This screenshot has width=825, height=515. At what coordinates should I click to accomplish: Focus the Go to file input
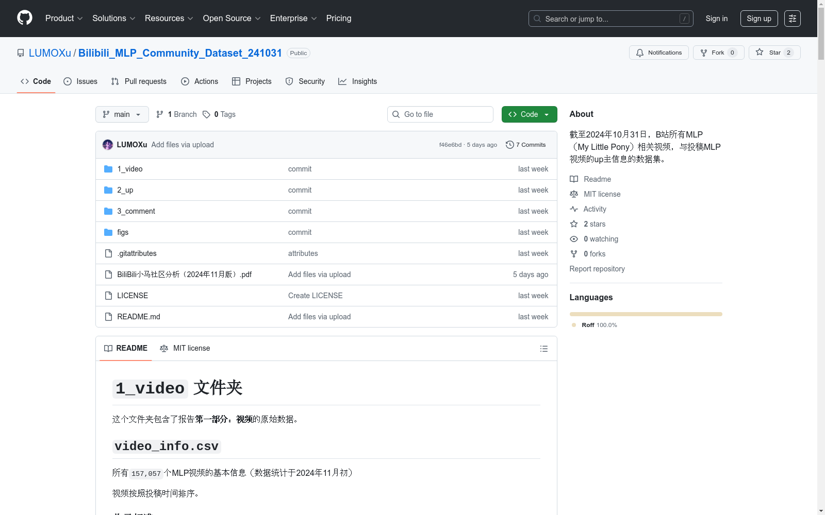[440, 114]
